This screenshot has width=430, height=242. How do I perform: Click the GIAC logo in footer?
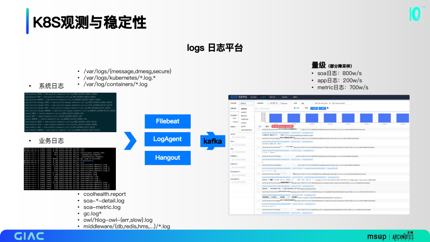tap(29, 236)
